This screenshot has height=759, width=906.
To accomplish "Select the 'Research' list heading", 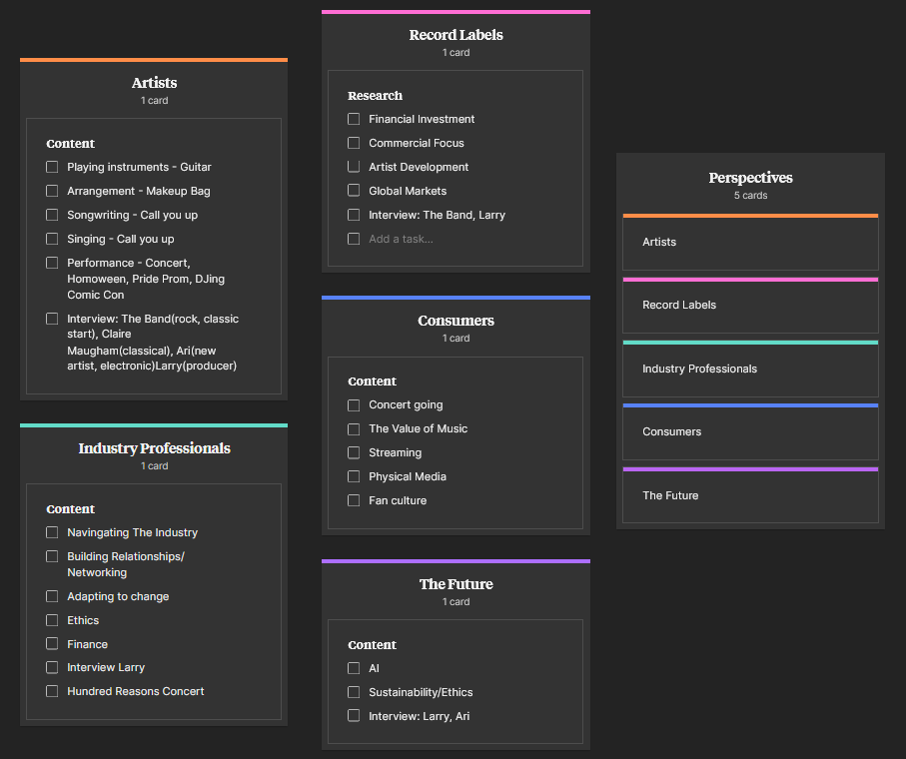I will (376, 96).
